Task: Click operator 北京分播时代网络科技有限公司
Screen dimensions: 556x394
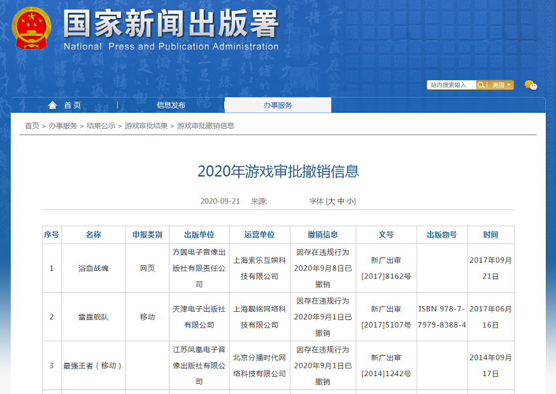Action: point(259,365)
